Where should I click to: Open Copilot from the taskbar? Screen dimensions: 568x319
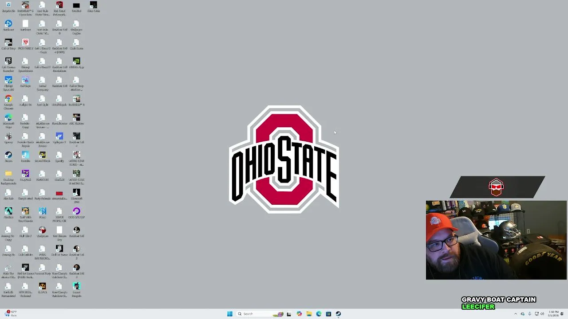(299, 314)
